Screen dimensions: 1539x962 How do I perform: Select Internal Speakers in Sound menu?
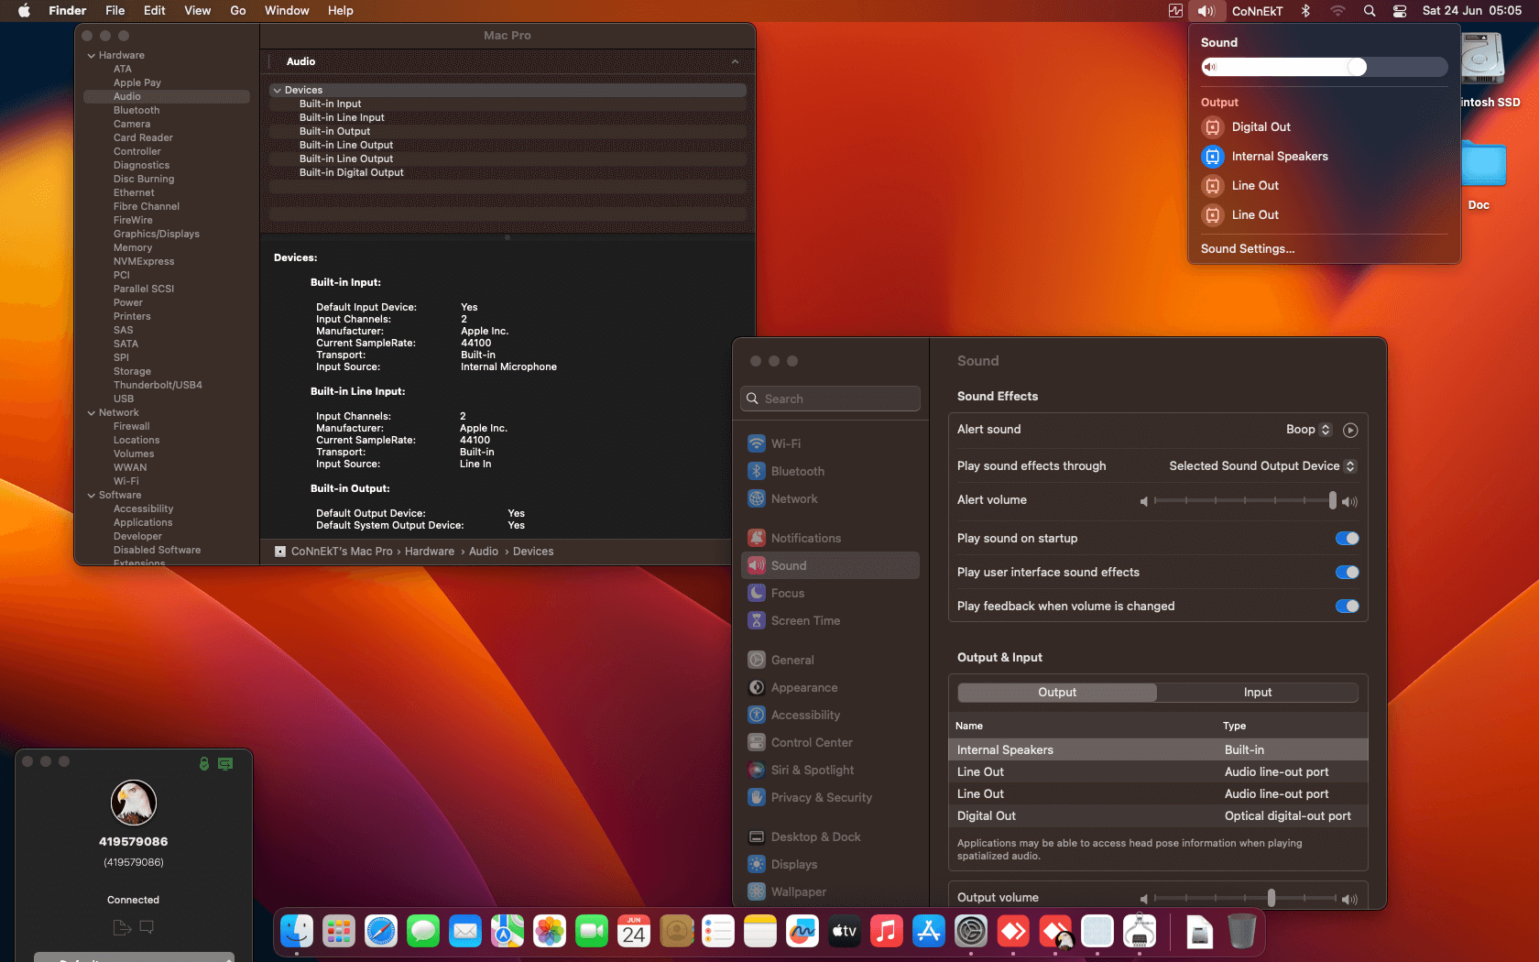1279,157
